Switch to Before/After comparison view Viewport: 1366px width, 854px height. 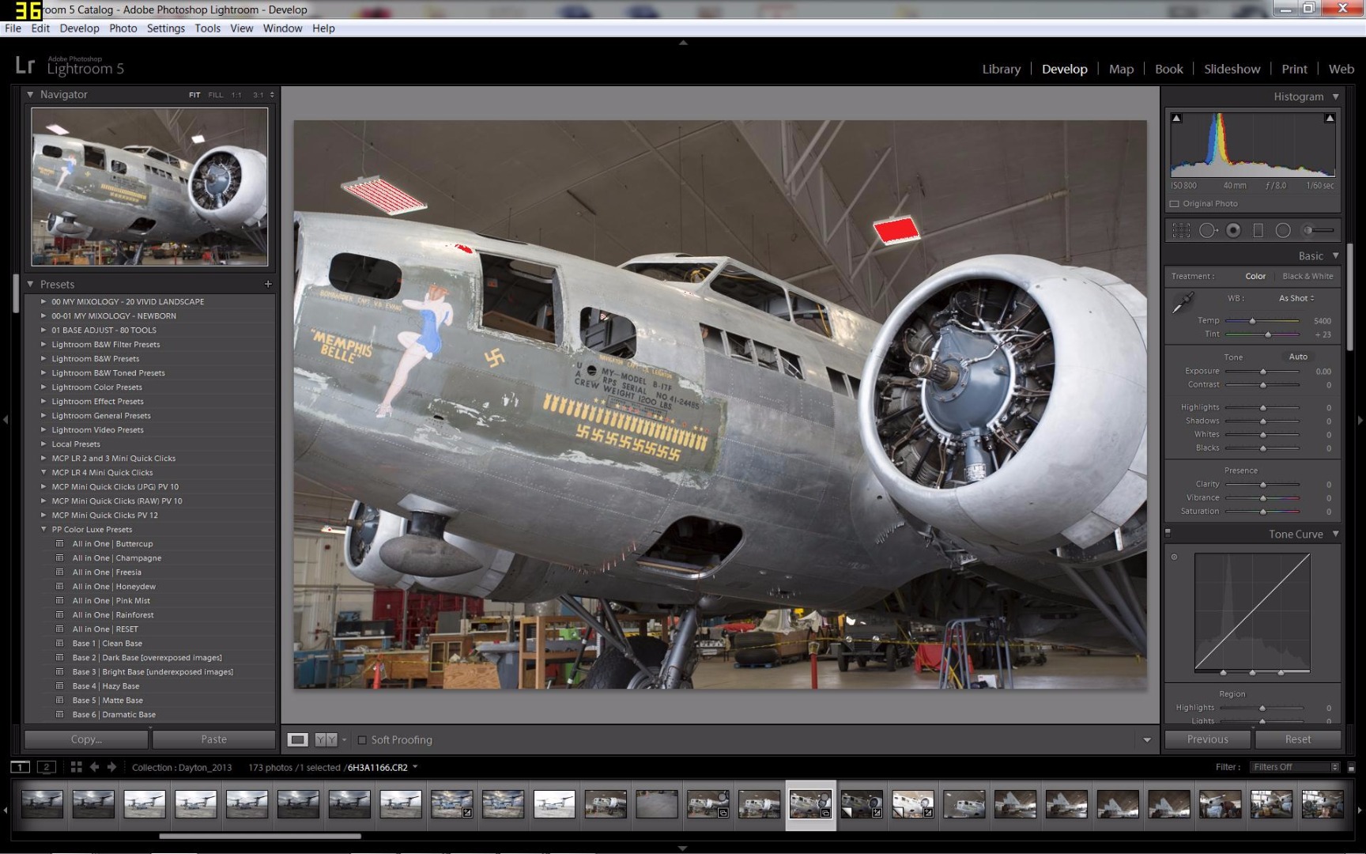(326, 740)
